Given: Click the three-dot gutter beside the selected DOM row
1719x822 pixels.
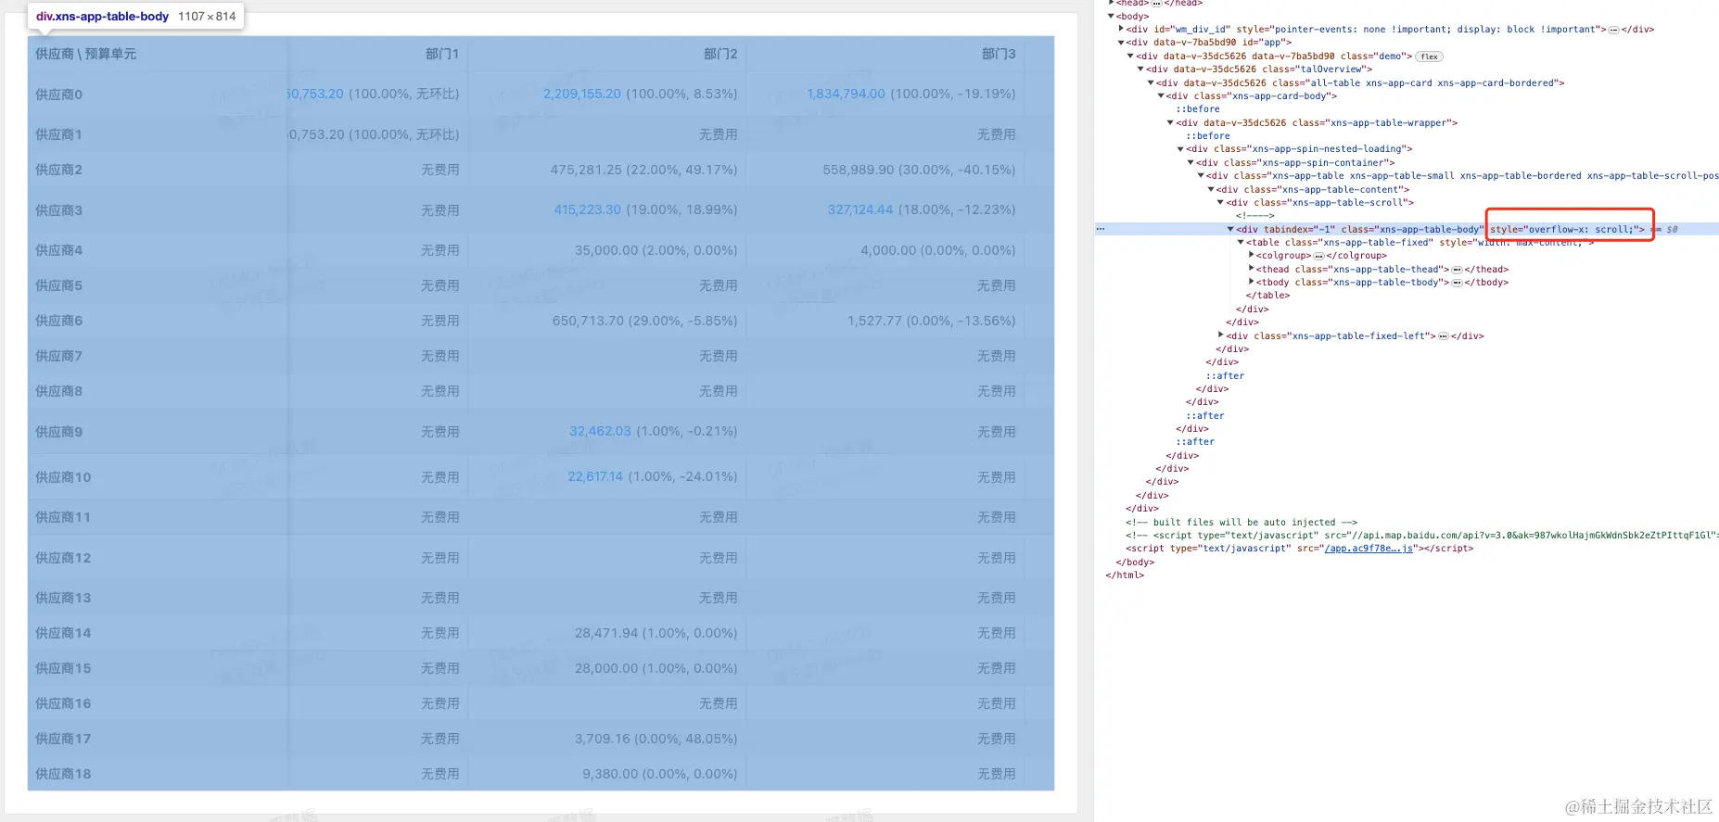Looking at the screenshot, I should click(1101, 229).
